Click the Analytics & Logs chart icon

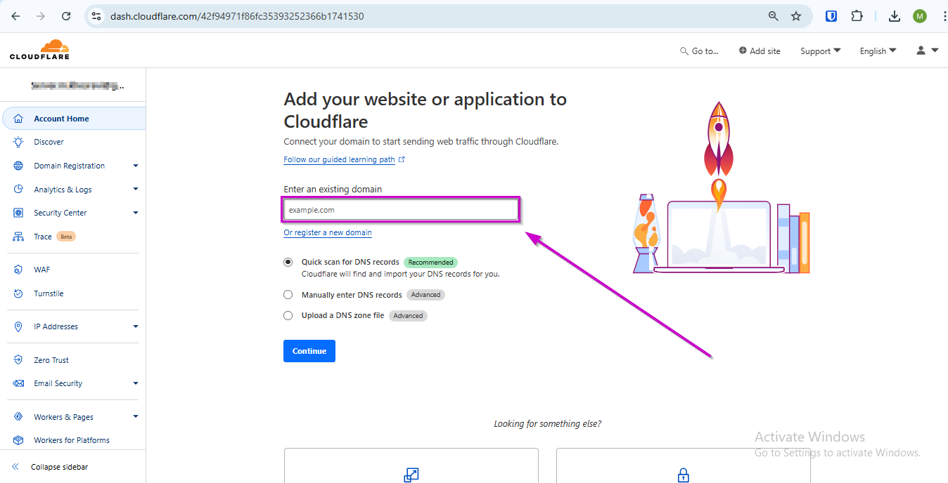pos(18,190)
